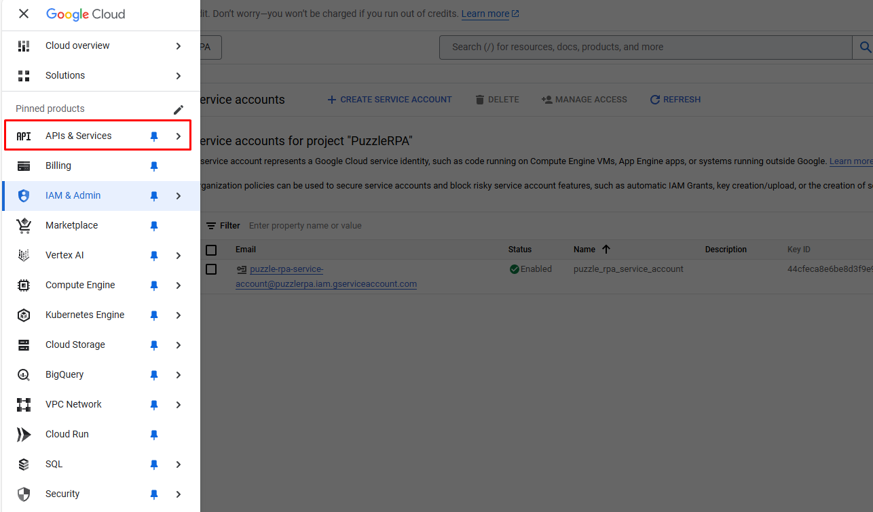Click CREATE SERVICE ACCOUNT button

389,100
